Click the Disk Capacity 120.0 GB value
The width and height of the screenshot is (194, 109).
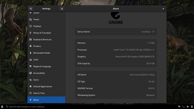point(150,63)
